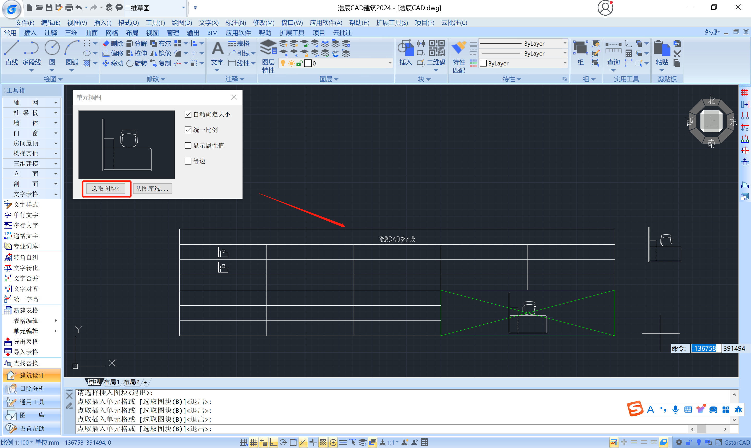Expand the 门窗 toolbox category
Image resolution: width=751 pixels, height=448 pixels.
tap(31, 133)
